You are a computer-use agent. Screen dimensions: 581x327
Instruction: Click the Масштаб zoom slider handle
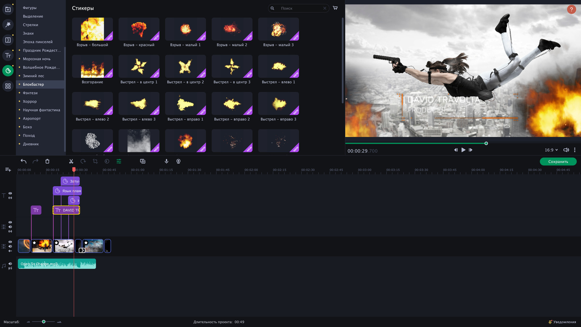coord(44,322)
